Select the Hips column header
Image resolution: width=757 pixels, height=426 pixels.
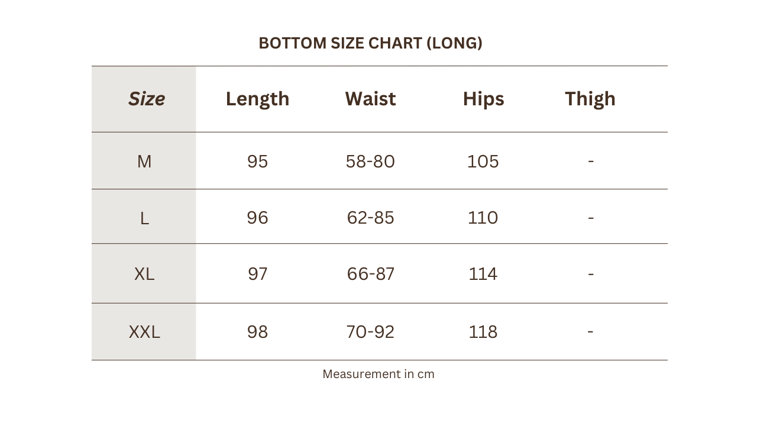tap(483, 99)
